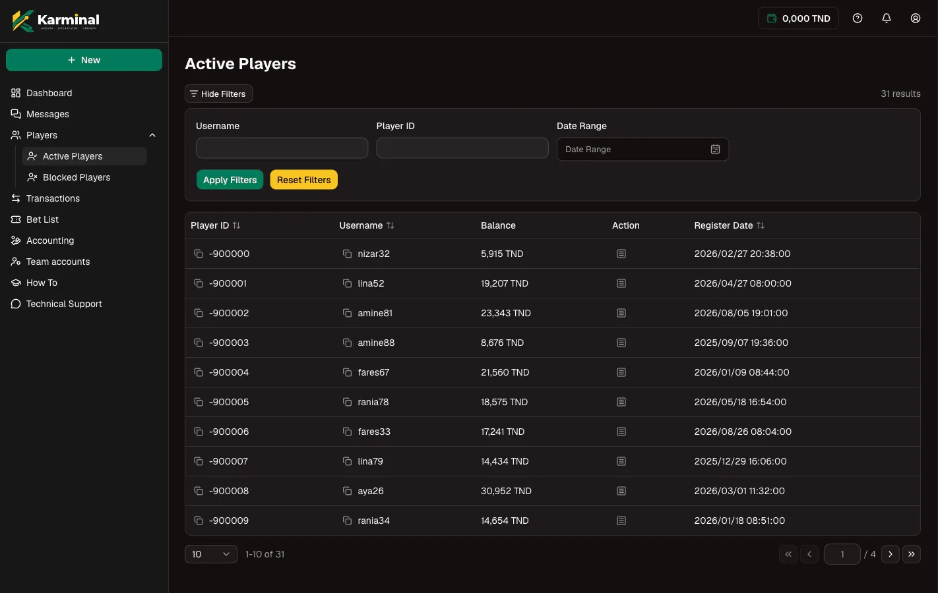Copy username lina52
The height and width of the screenshot is (593, 938).
tap(347, 283)
